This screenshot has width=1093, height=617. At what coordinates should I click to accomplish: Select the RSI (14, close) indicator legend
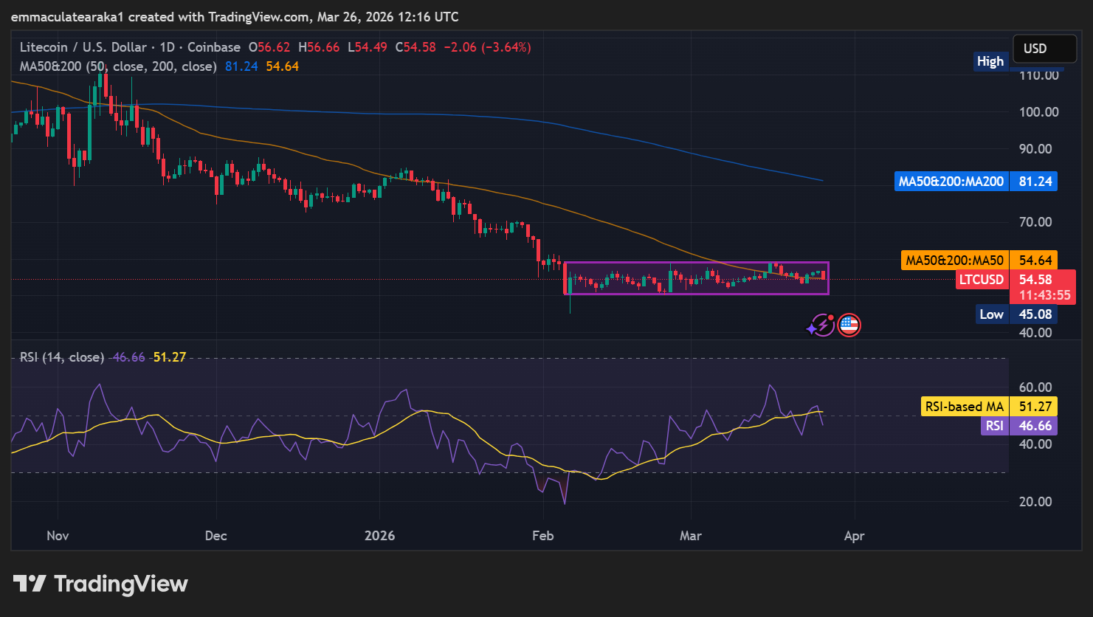click(61, 356)
